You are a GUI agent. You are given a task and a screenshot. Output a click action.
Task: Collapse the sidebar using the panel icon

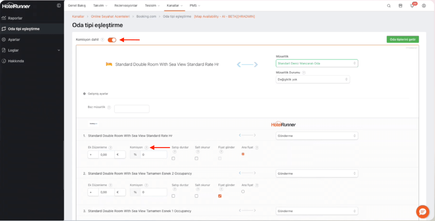click(59, 6)
